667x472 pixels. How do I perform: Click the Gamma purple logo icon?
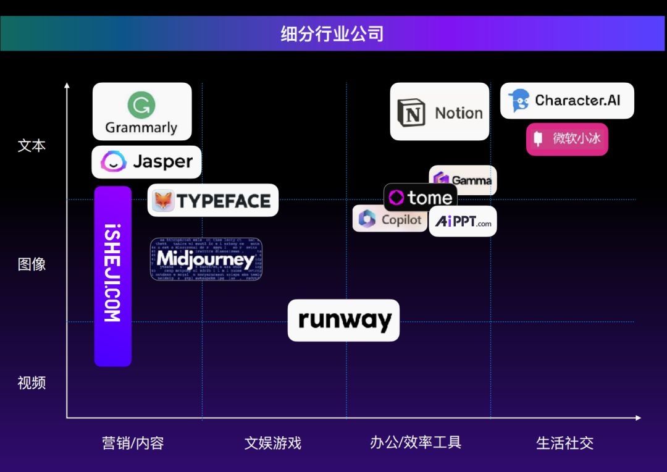pyautogui.click(x=441, y=180)
